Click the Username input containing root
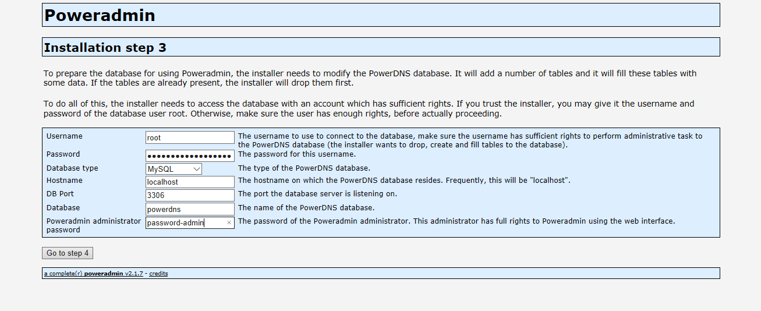 [189, 138]
